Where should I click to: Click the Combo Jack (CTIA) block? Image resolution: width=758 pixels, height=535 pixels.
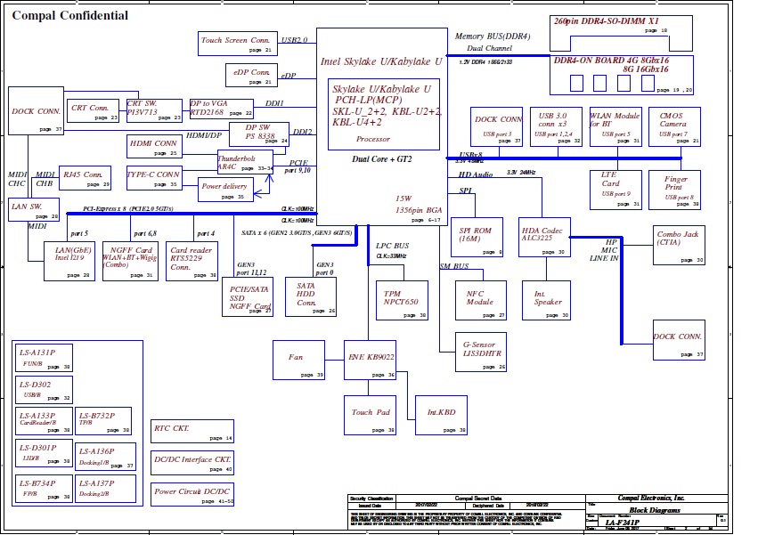[x=679, y=245]
